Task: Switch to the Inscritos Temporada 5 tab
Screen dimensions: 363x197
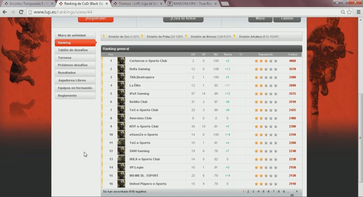Action: [x=28, y=4]
